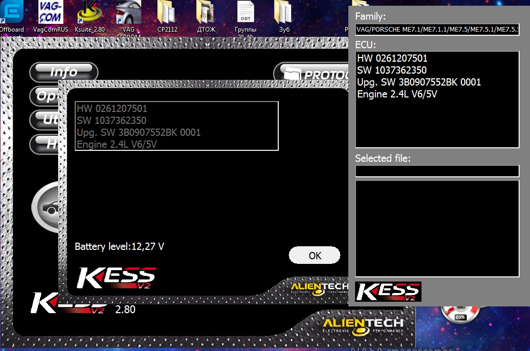Open the VAG EEPROM car shortcut
Image resolution: width=530 pixels, height=351 pixels.
[129, 15]
